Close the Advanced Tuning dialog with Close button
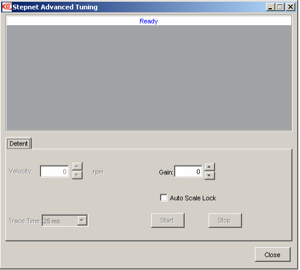 pos(272,255)
